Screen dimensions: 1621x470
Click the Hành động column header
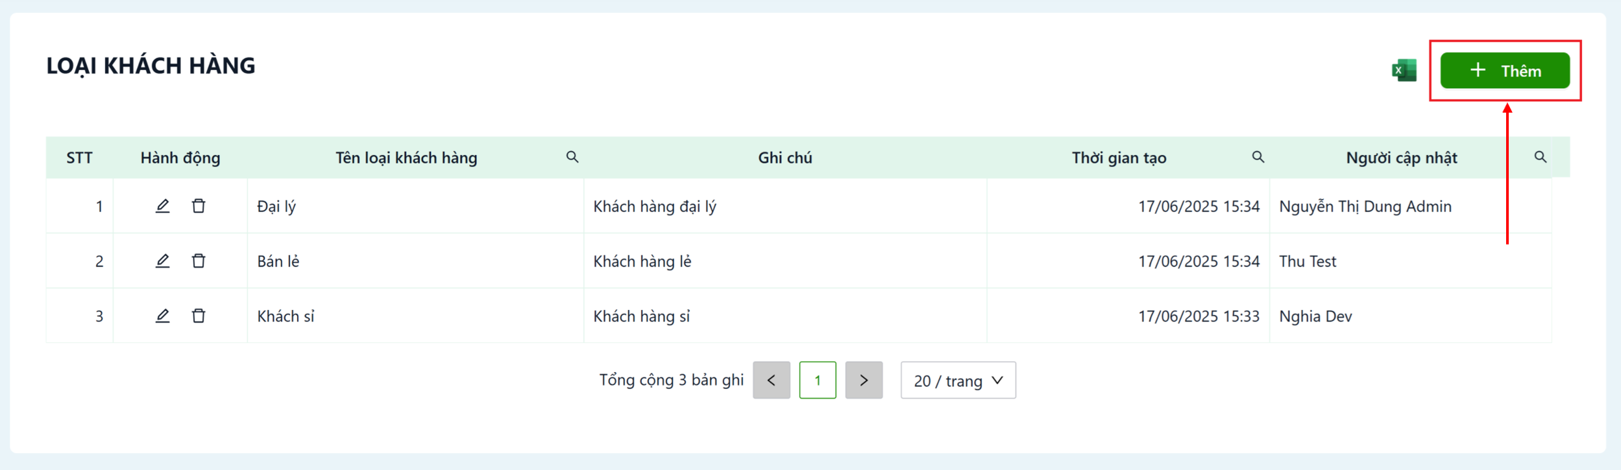180,158
